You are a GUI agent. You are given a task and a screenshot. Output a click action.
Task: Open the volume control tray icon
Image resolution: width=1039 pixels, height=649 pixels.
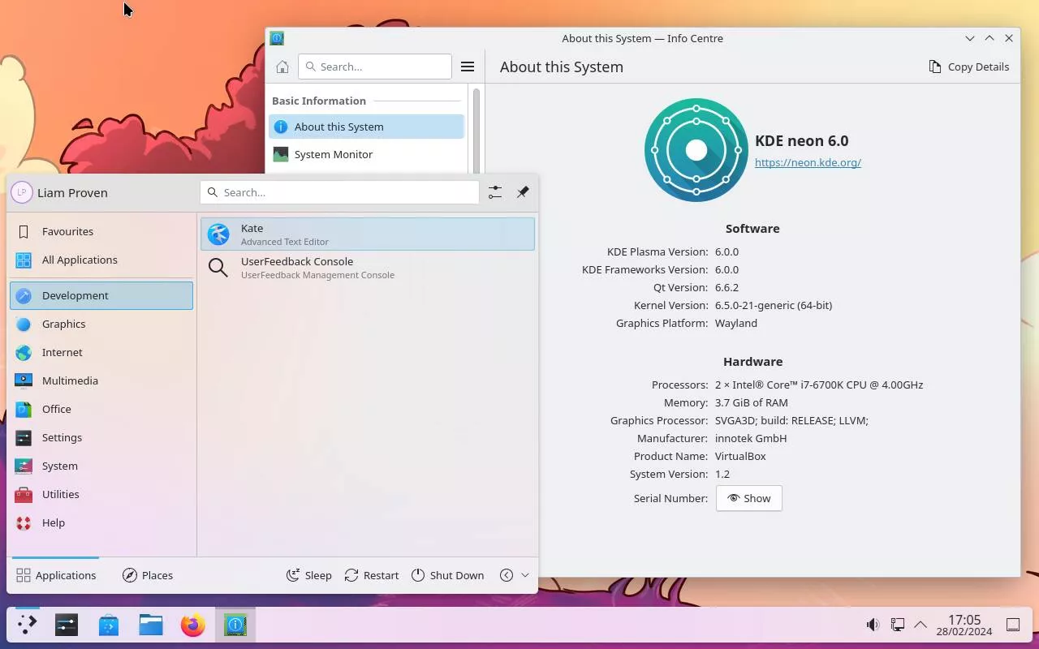(873, 625)
